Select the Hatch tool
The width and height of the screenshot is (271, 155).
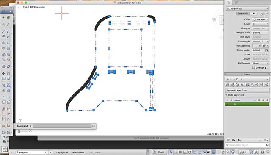click(8, 48)
